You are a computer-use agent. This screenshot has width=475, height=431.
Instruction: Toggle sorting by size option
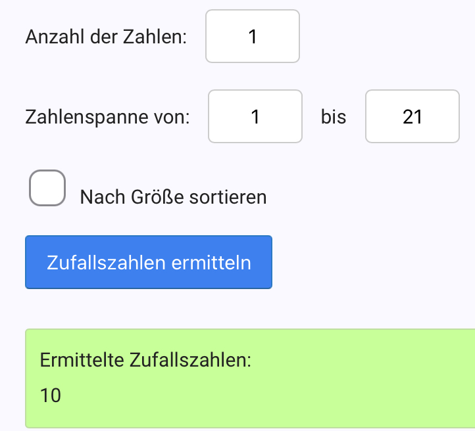47,188
